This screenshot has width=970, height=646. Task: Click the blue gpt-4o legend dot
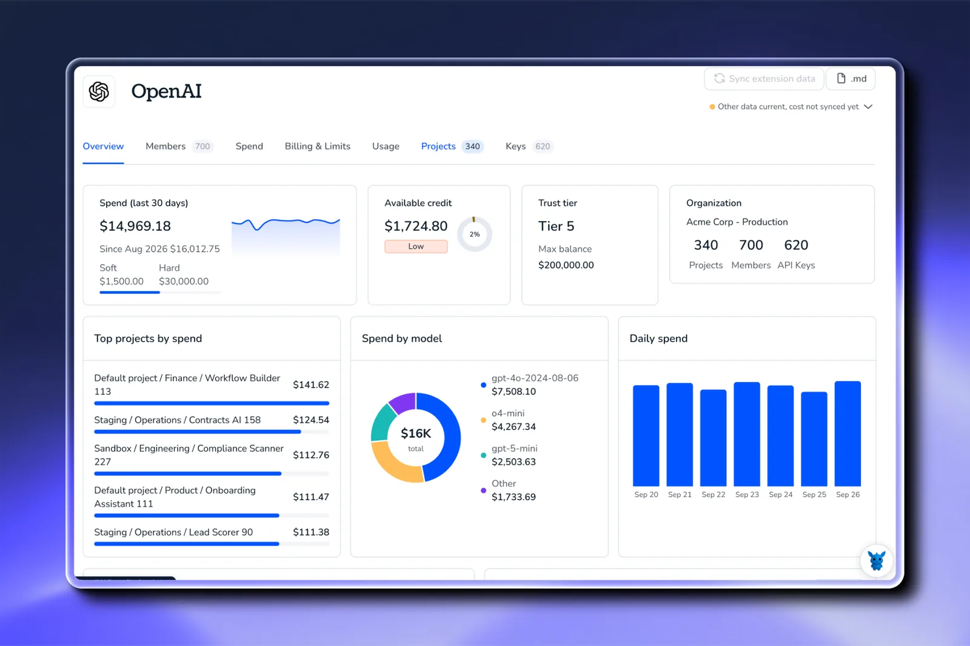tap(483, 385)
